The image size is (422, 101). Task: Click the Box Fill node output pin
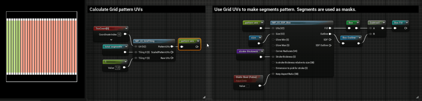pos(406,28)
